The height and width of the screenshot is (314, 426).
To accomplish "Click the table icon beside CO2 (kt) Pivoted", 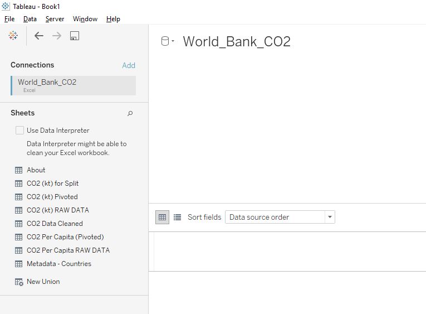I will (x=18, y=197).
